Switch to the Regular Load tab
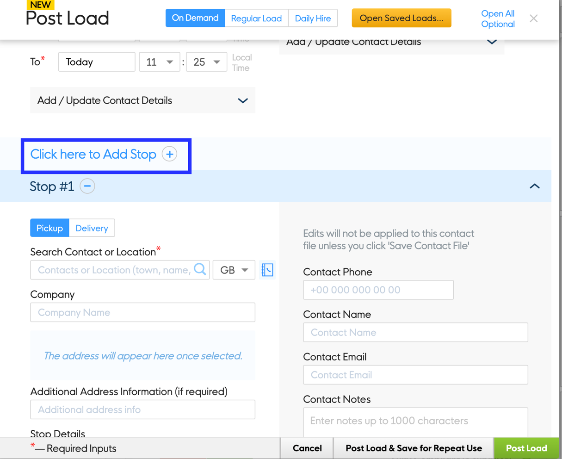This screenshot has height=459, width=562. (x=256, y=19)
